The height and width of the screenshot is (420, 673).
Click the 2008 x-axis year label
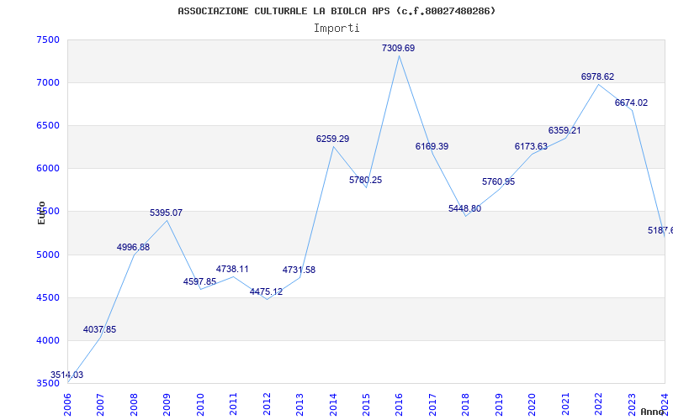coord(134,405)
